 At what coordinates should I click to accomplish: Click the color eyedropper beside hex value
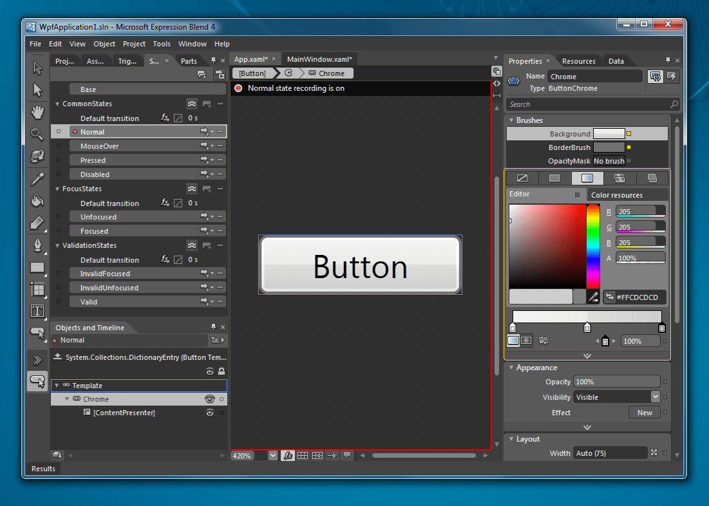pyautogui.click(x=594, y=297)
